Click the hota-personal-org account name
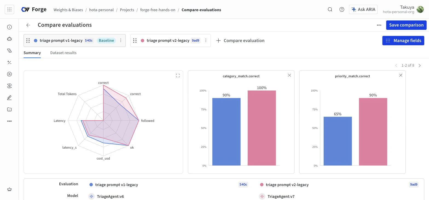The image size is (429, 200). tap(398, 12)
